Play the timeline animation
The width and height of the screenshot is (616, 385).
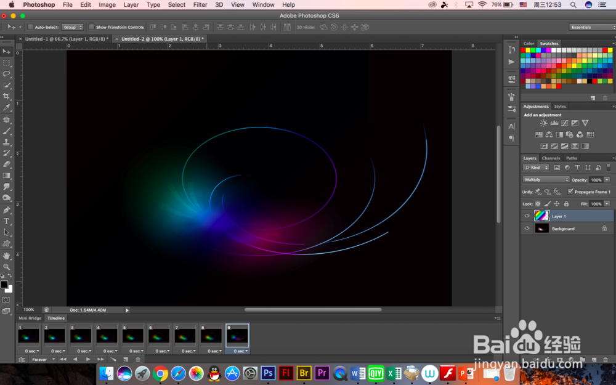88,360
